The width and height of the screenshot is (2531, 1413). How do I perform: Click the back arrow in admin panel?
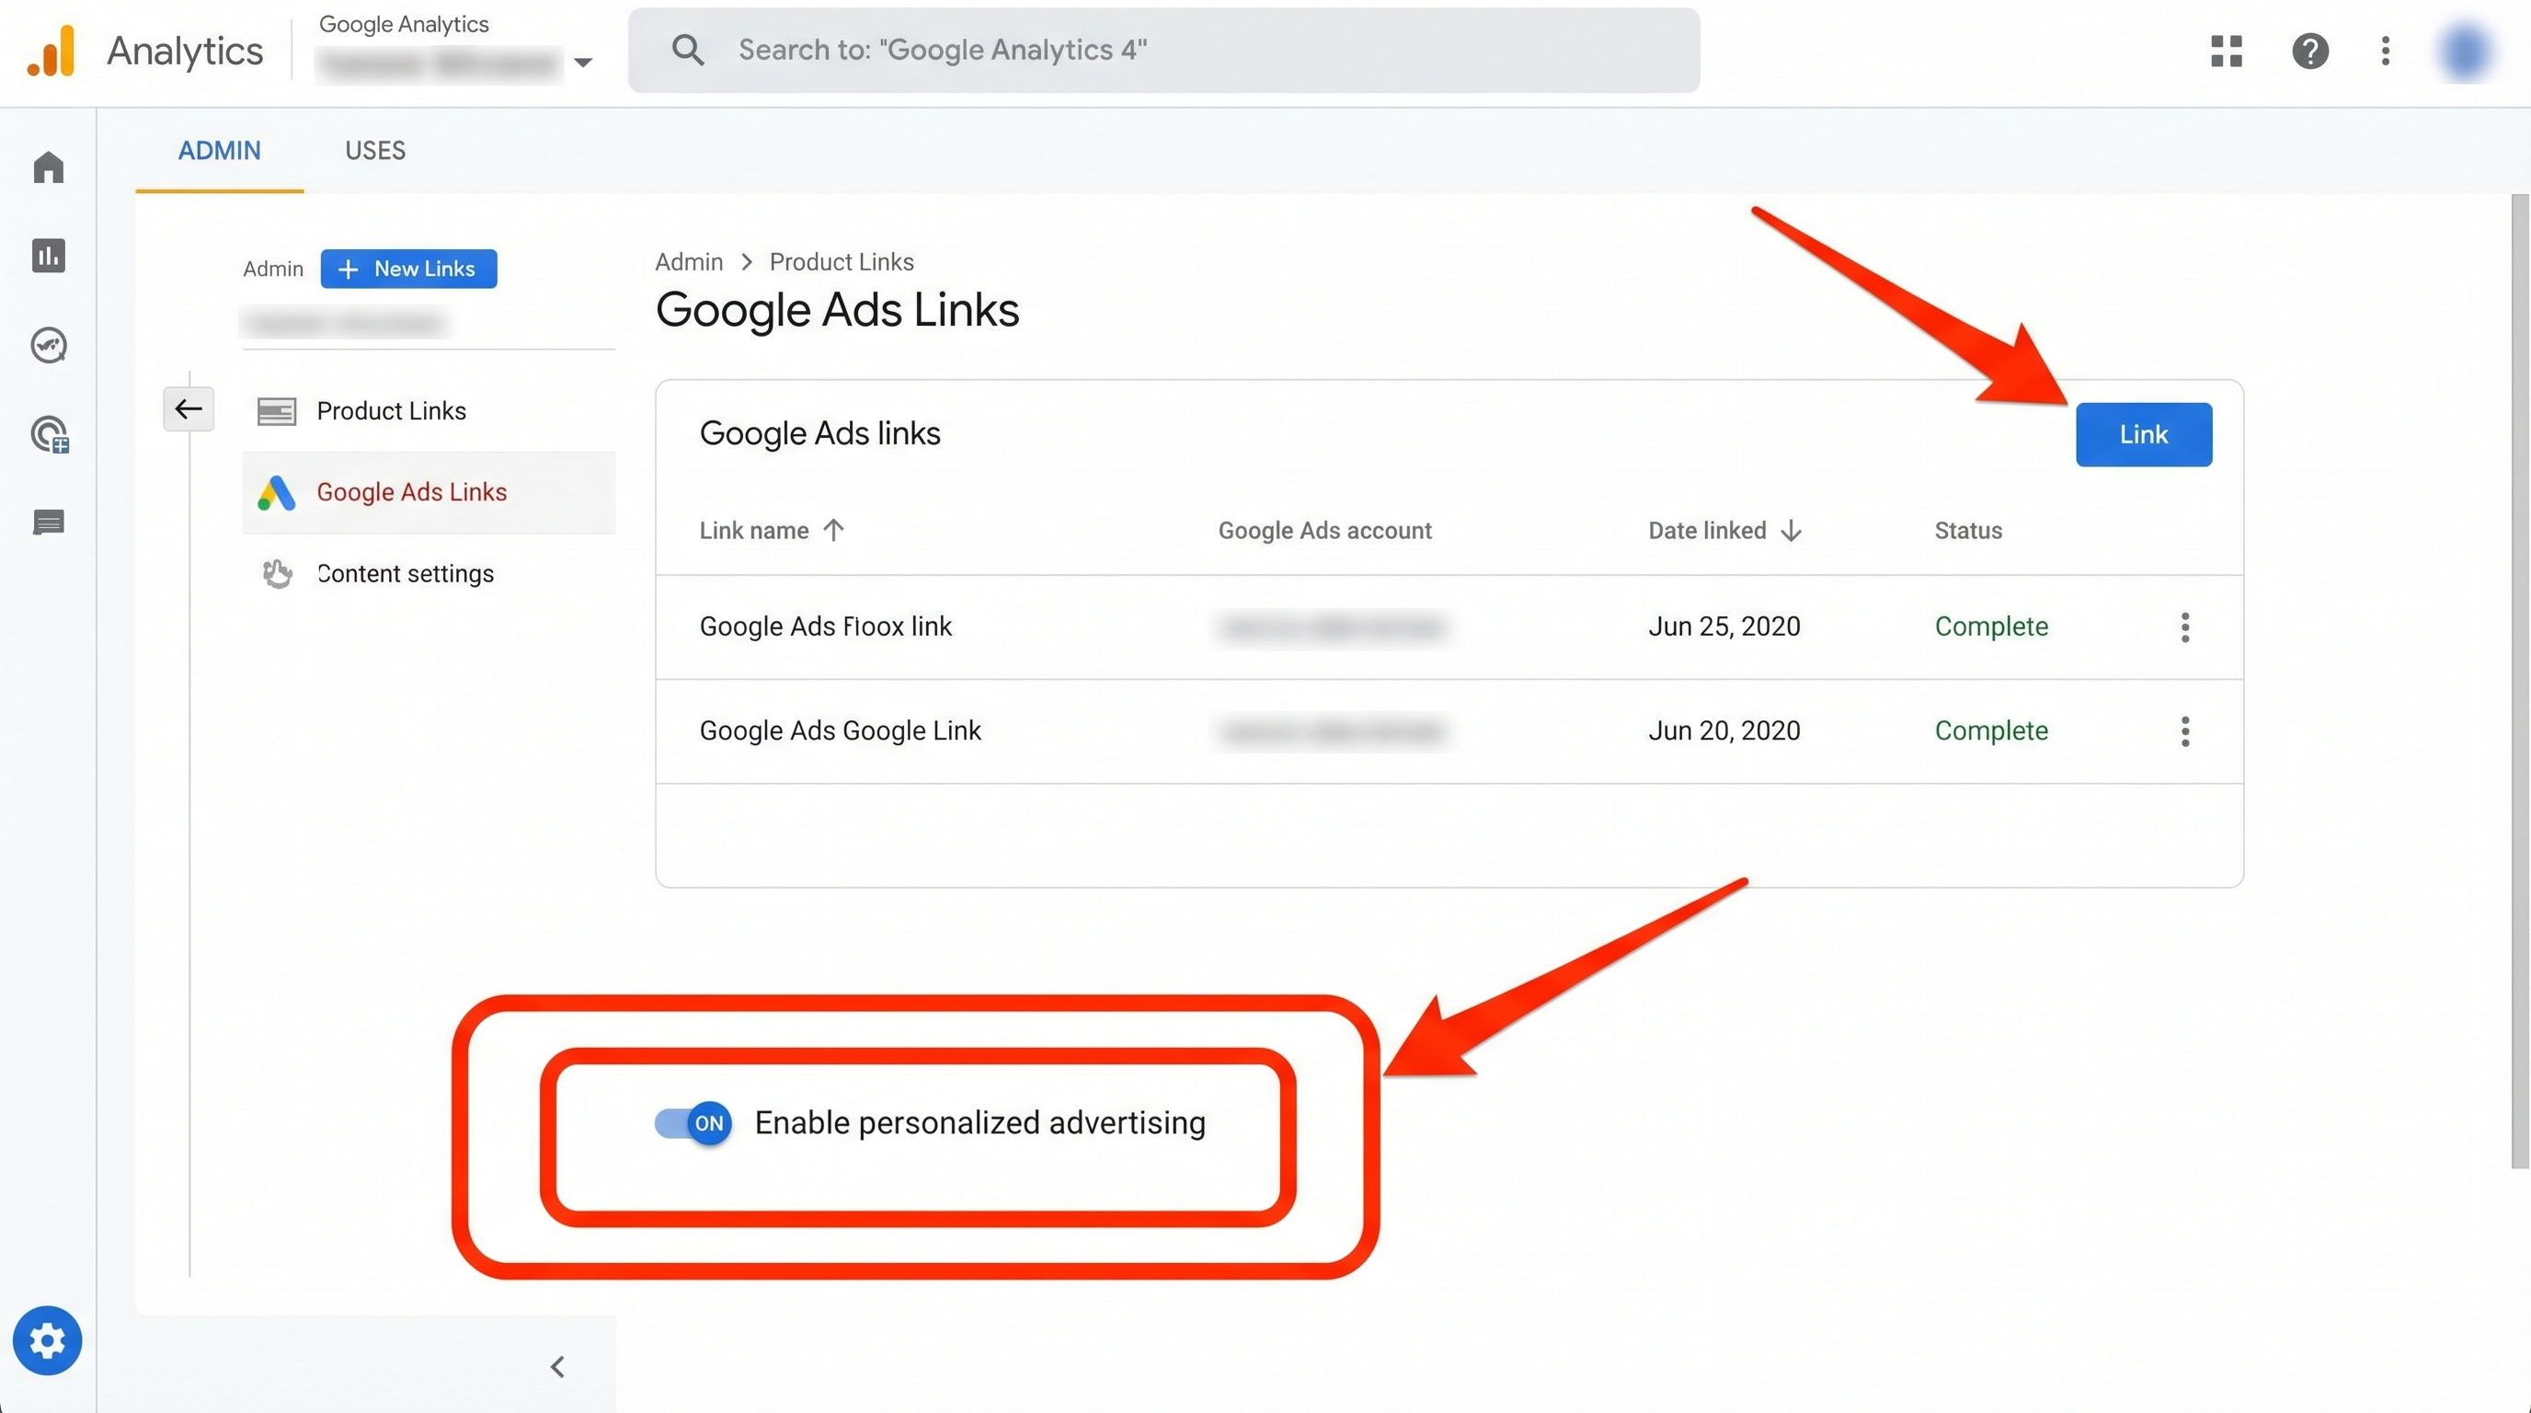point(189,408)
